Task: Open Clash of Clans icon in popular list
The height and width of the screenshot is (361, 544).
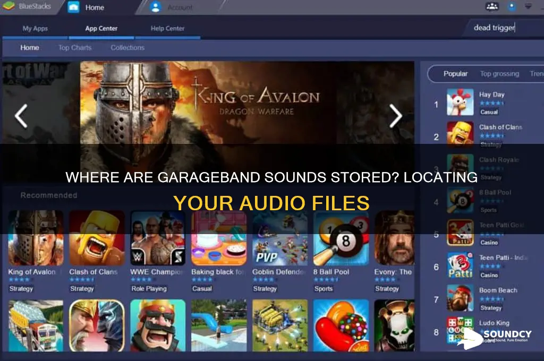Action: point(460,134)
